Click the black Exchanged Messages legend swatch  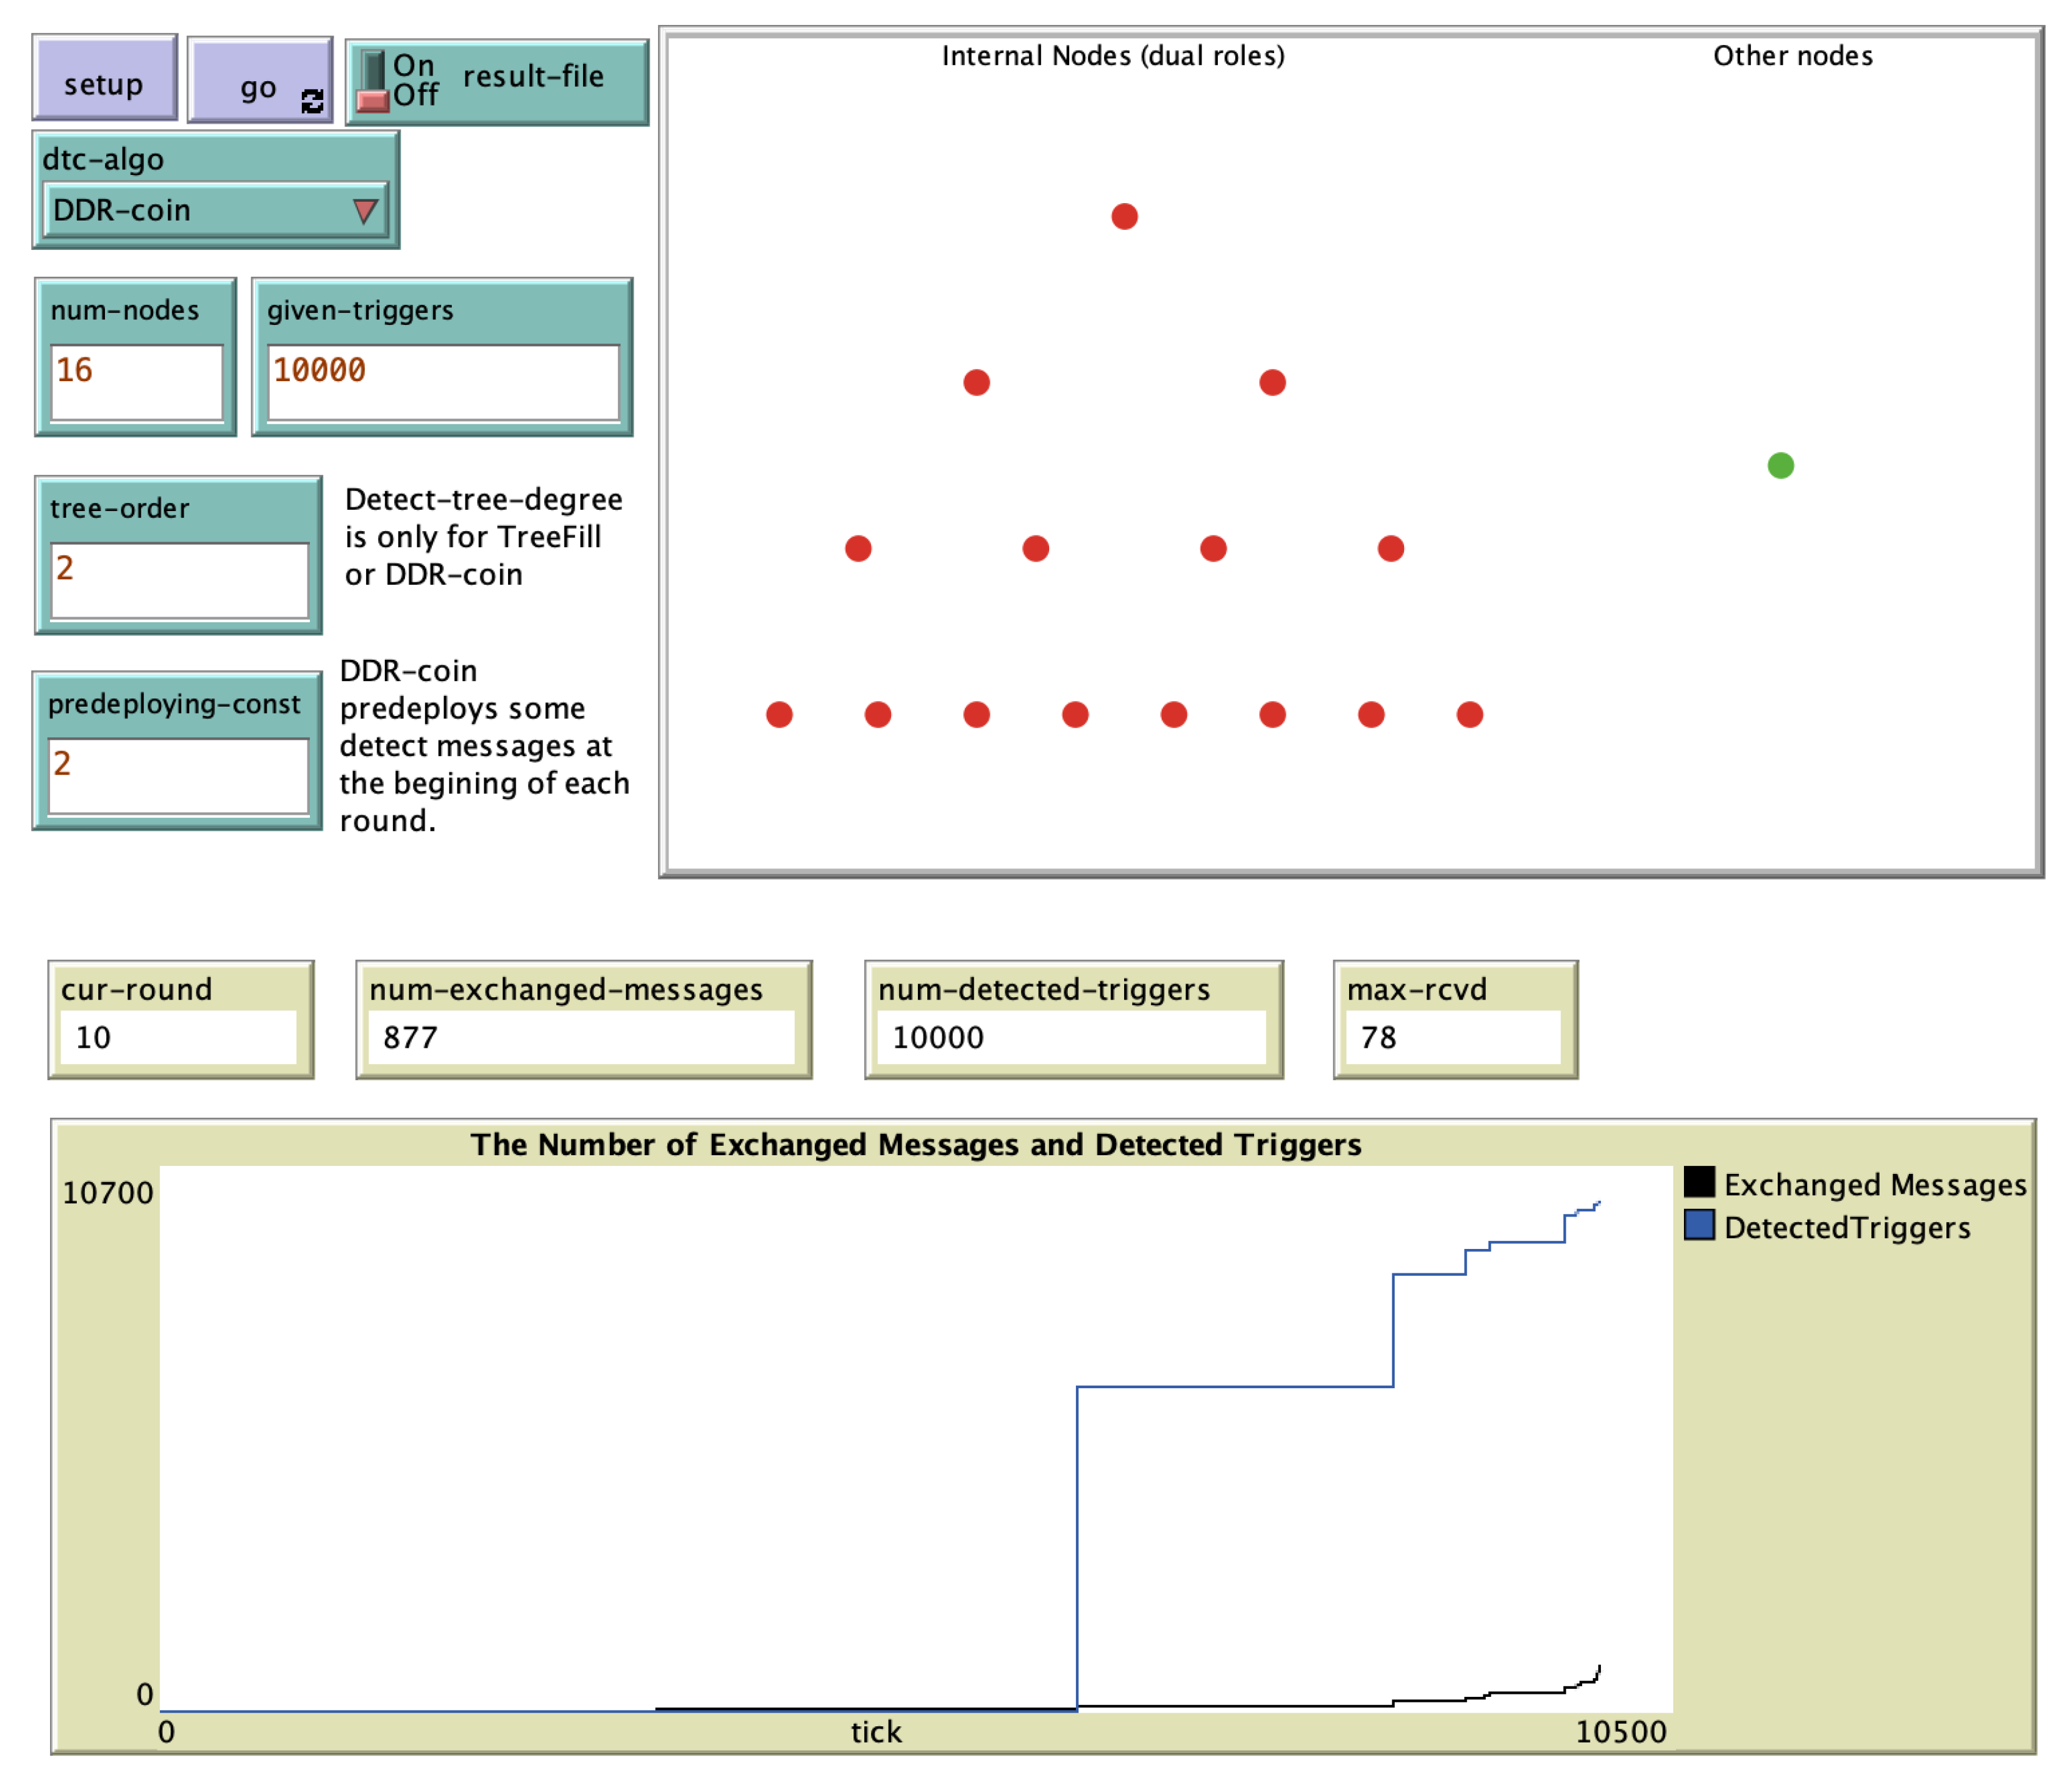pos(1699,1182)
